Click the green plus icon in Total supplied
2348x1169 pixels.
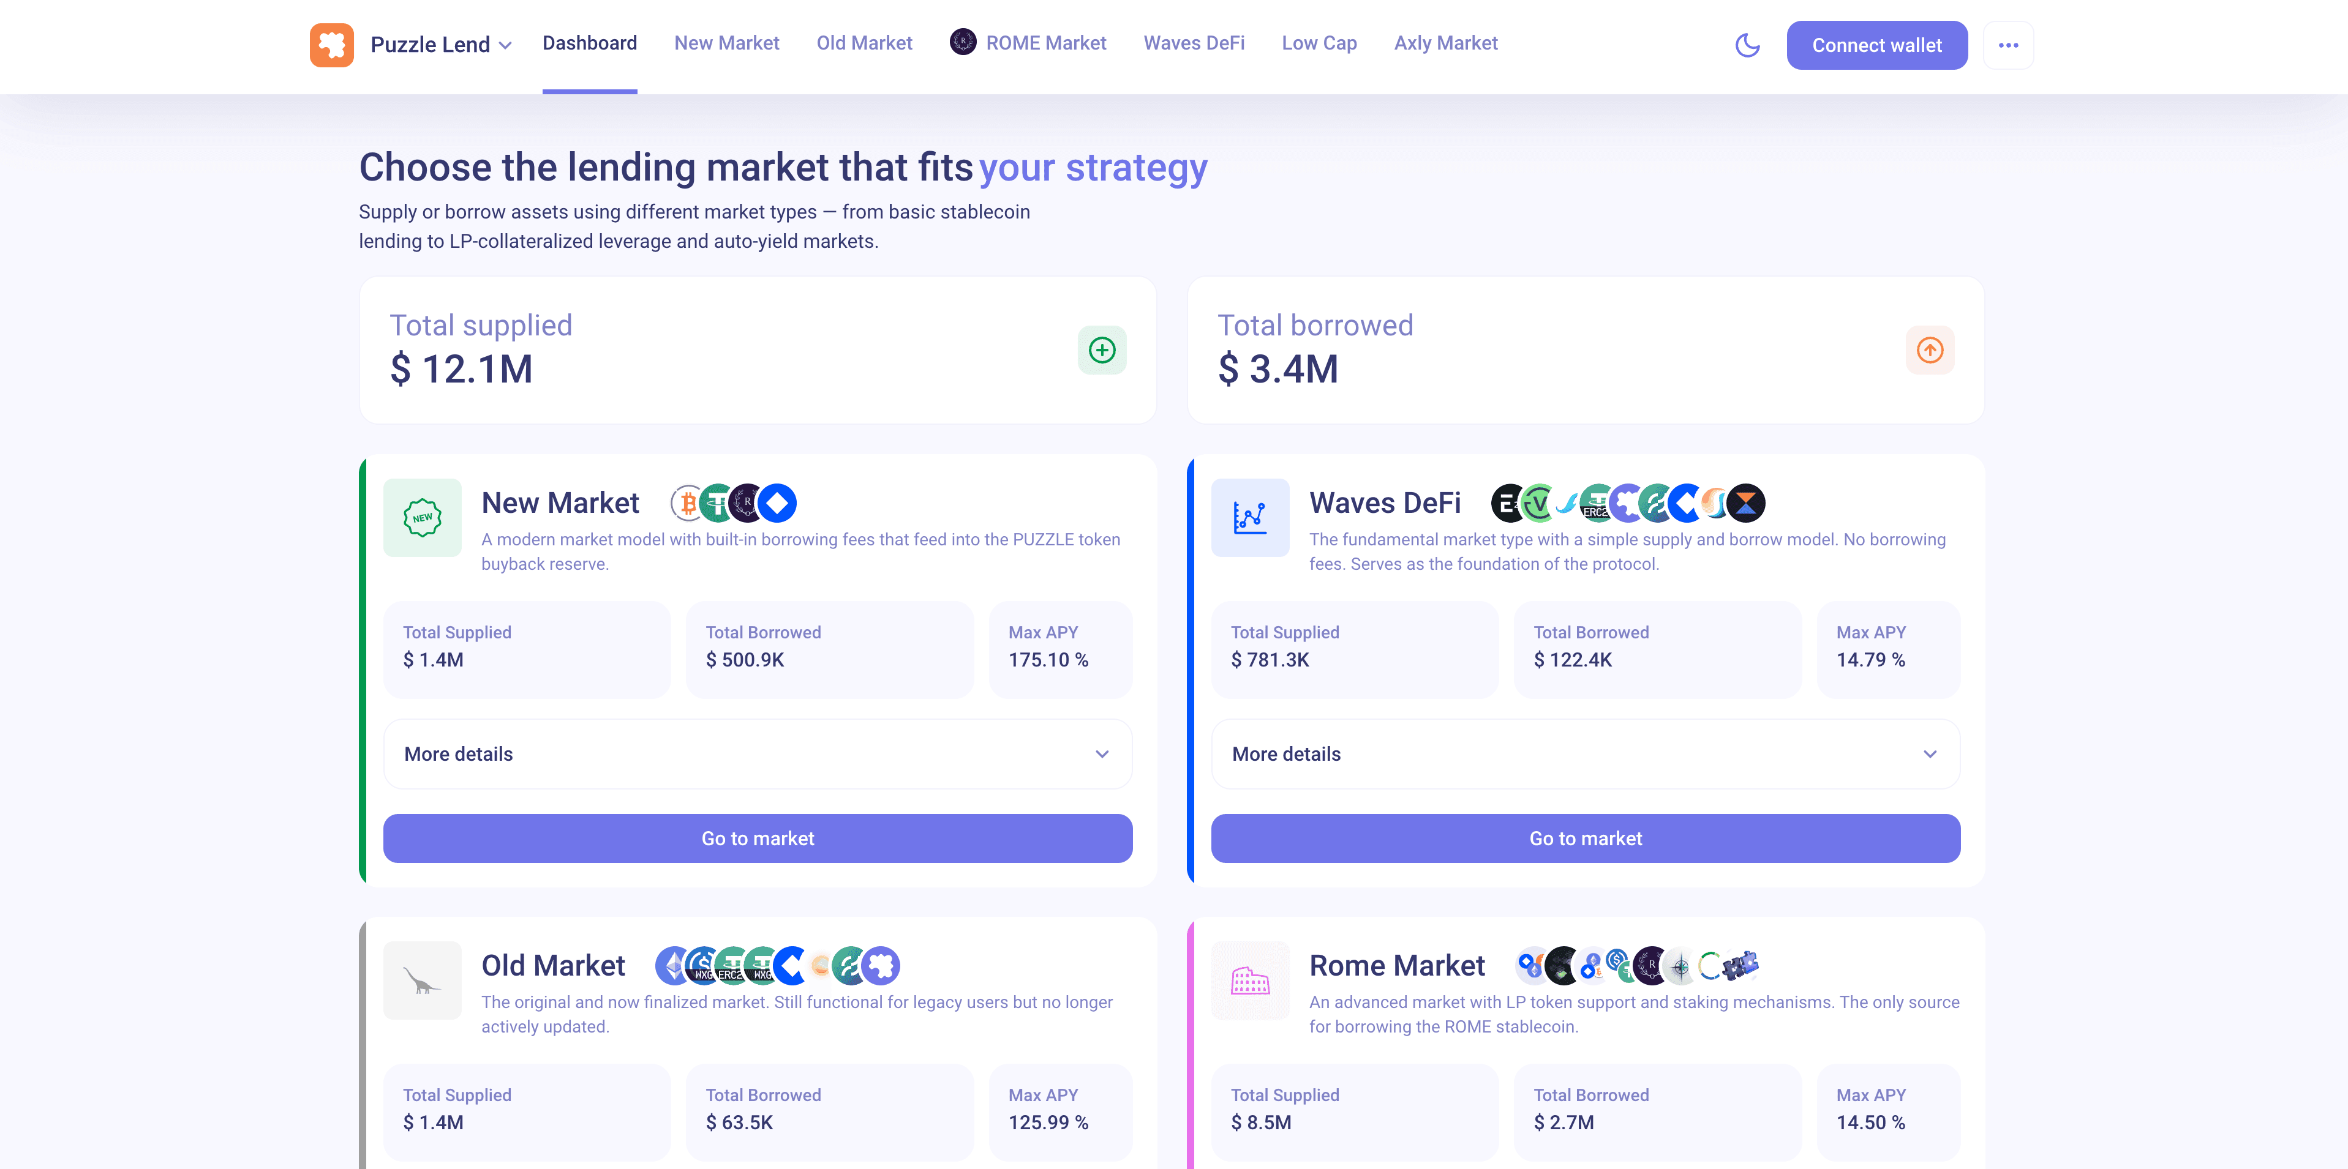[1102, 350]
